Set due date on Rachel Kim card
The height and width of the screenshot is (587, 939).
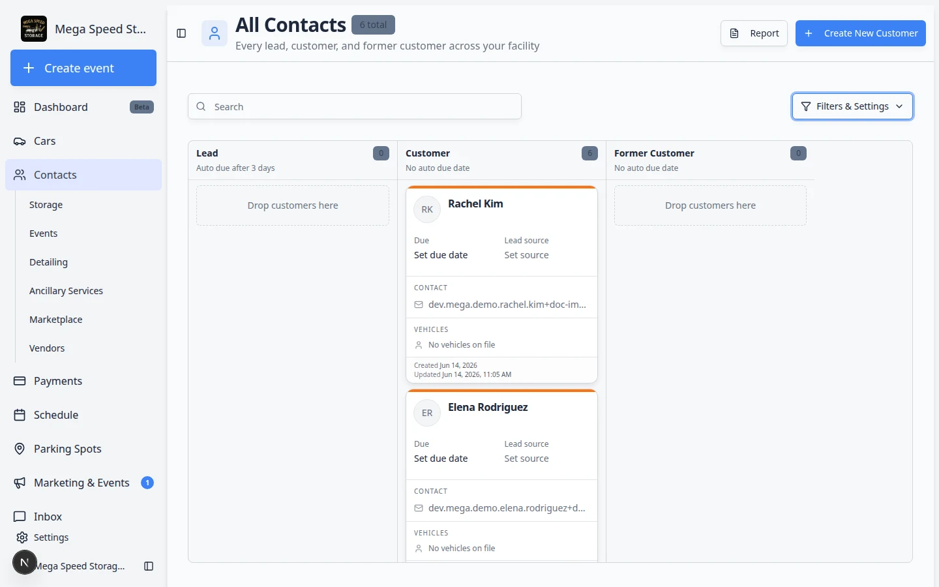coord(441,255)
